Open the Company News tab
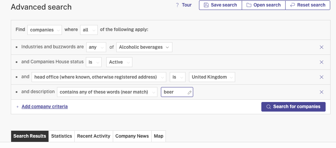This screenshot has width=336, height=148. click(132, 136)
